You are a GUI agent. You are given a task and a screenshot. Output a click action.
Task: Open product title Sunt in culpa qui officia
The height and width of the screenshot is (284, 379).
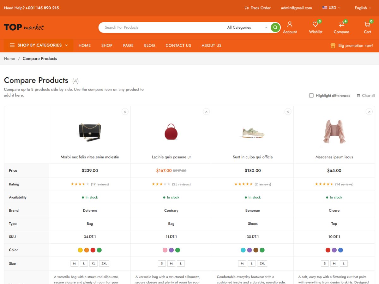pos(253,157)
